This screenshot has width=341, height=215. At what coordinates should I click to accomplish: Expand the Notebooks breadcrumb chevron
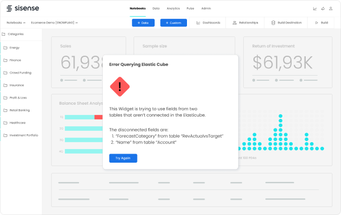tap(24, 23)
